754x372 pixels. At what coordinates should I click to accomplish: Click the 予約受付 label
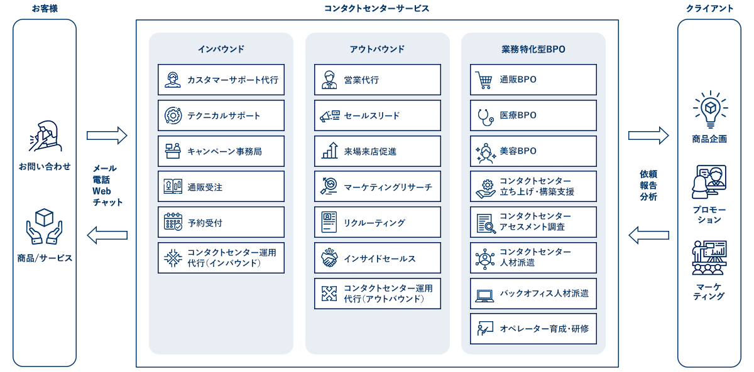click(x=205, y=223)
